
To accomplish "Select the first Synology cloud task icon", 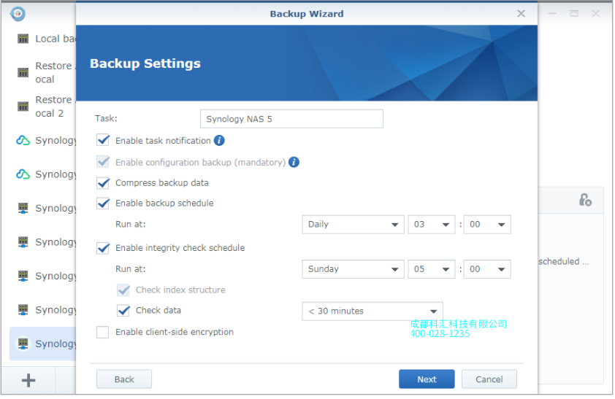I will click(x=23, y=140).
